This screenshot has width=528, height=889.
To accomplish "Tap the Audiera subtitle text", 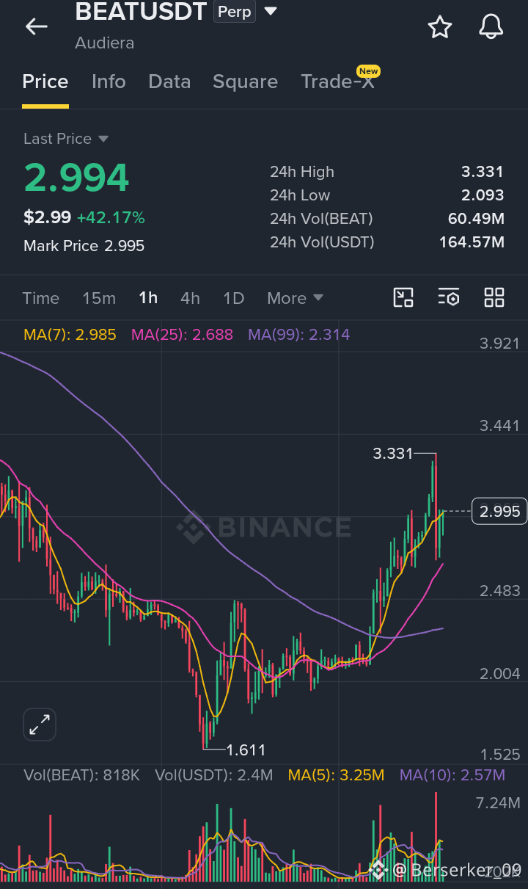I will [105, 43].
